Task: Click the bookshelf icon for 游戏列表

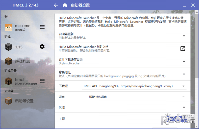Action: [8, 61]
